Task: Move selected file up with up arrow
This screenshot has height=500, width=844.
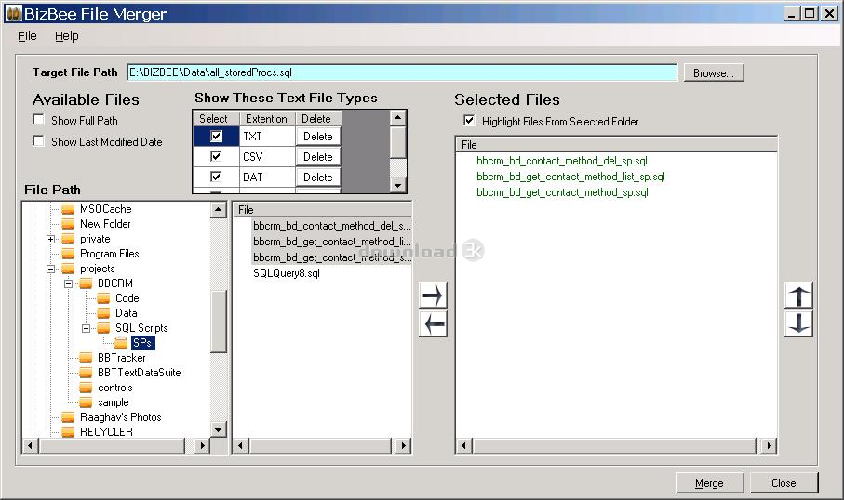Action: click(x=798, y=296)
